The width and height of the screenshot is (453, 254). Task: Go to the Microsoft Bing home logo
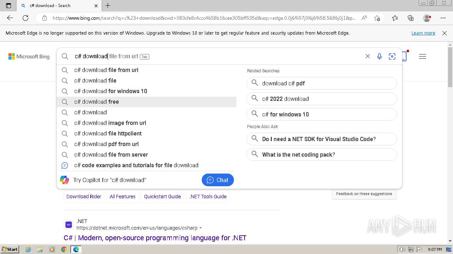tap(29, 56)
